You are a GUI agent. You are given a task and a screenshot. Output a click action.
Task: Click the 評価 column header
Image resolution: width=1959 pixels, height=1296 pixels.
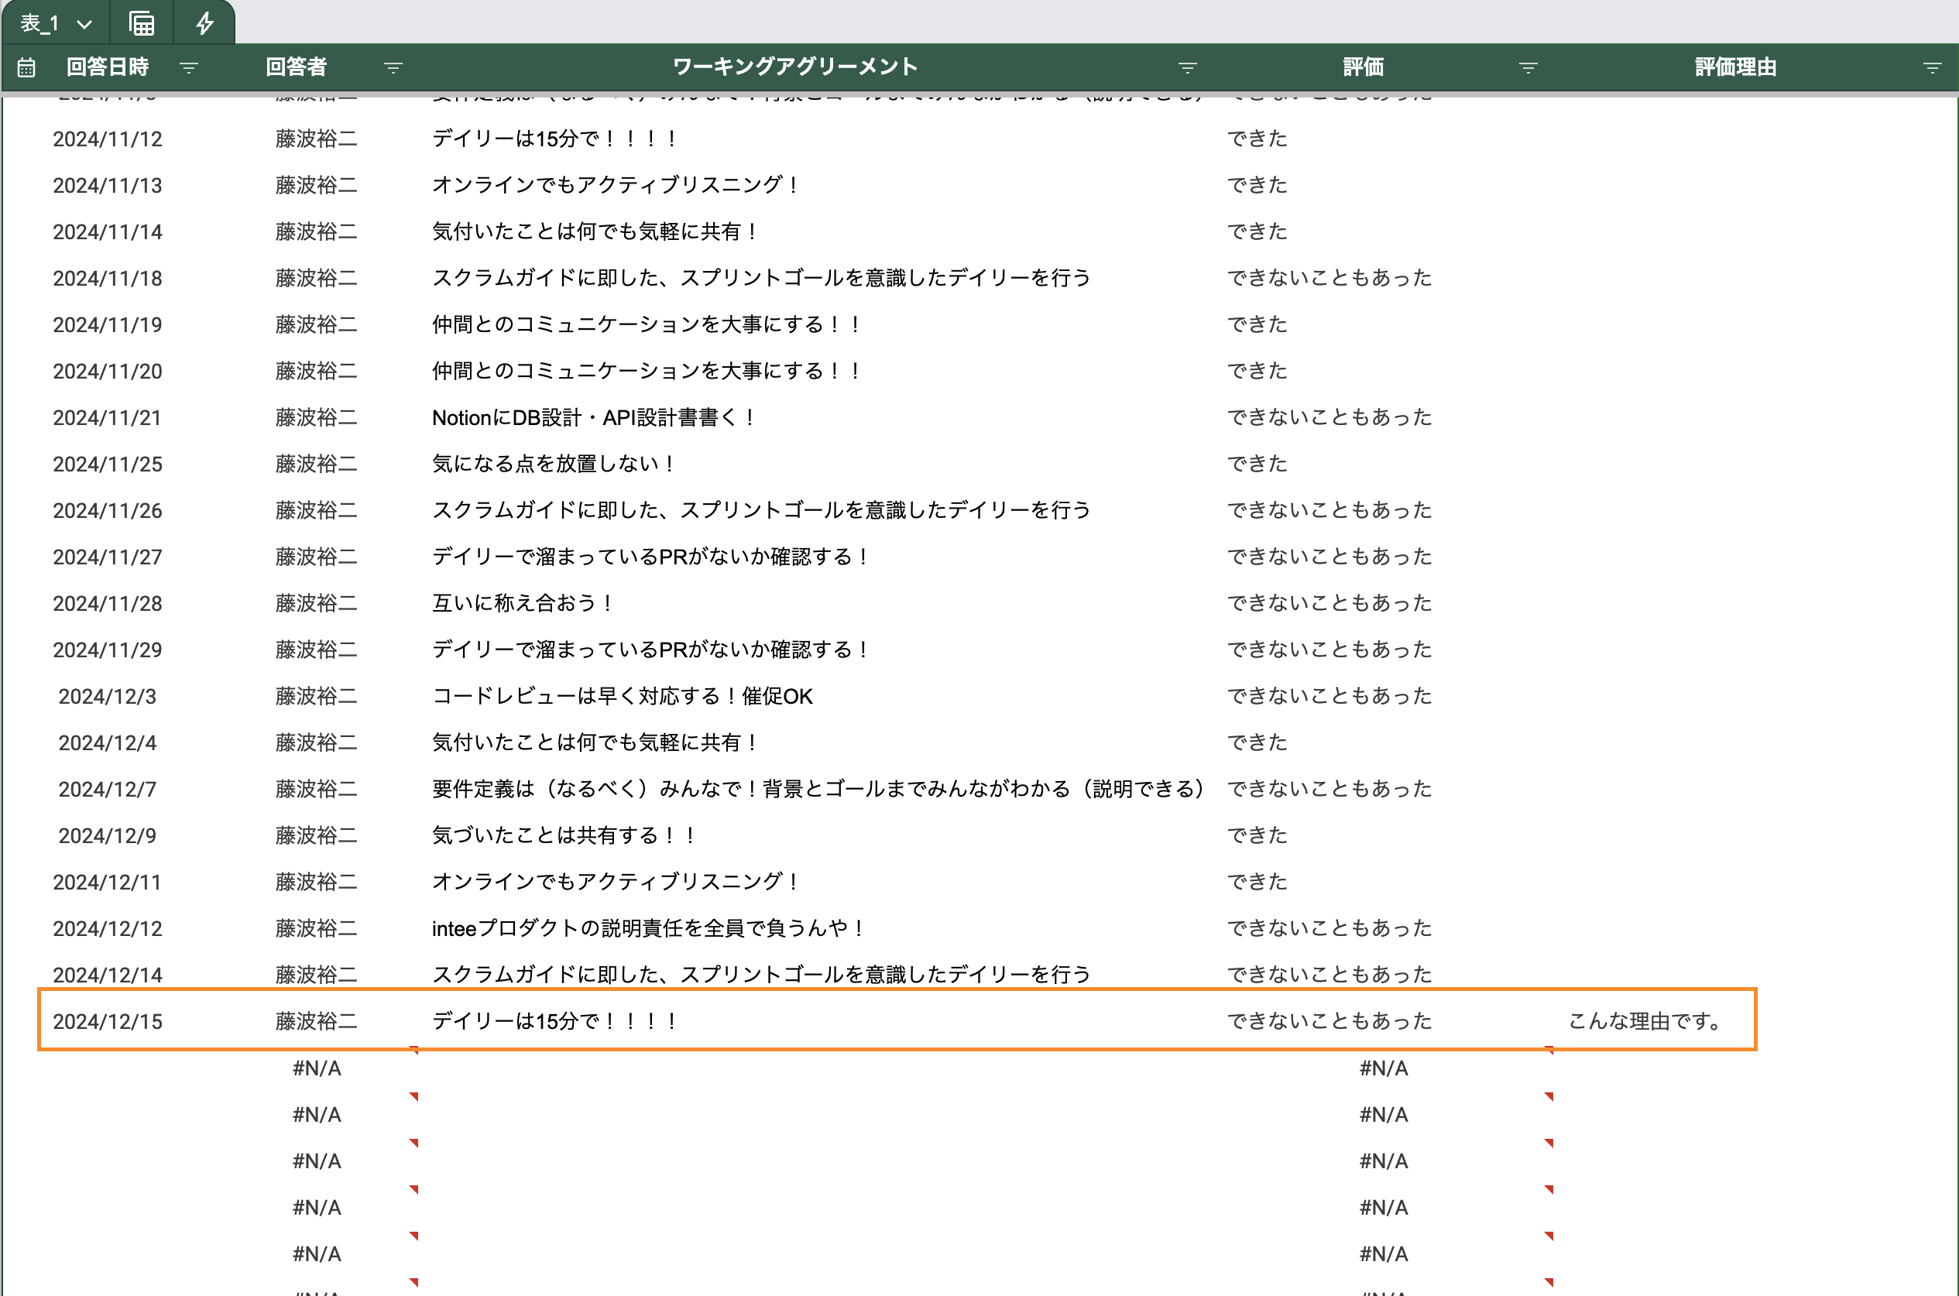click(x=1363, y=67)
